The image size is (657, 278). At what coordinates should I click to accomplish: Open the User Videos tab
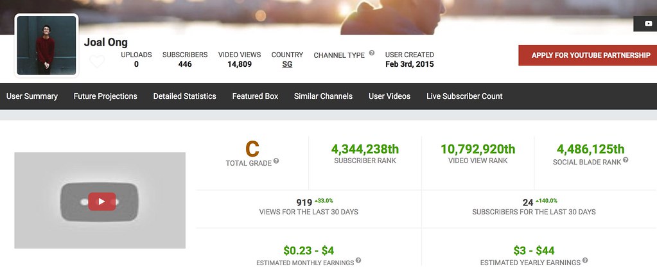[390, 96]
